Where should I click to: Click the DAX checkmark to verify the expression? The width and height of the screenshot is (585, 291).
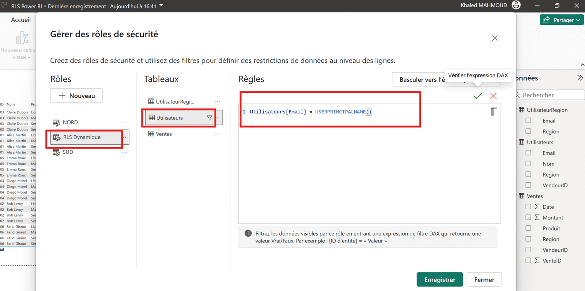(478, 96)
